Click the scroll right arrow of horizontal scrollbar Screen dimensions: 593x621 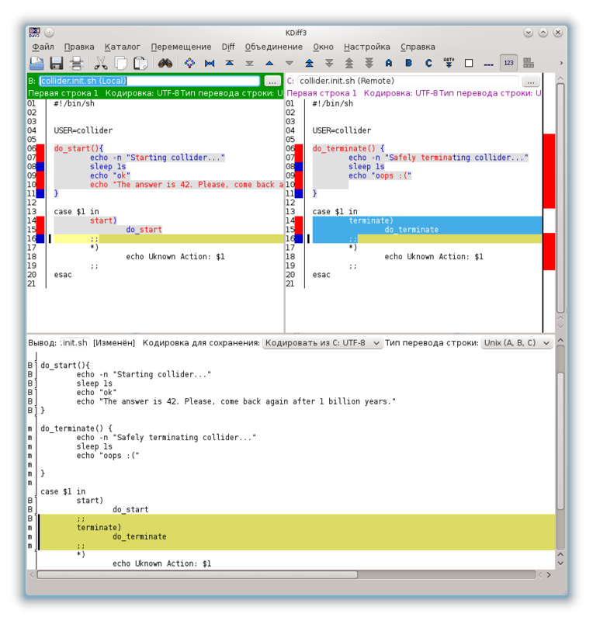coord(549,574)
